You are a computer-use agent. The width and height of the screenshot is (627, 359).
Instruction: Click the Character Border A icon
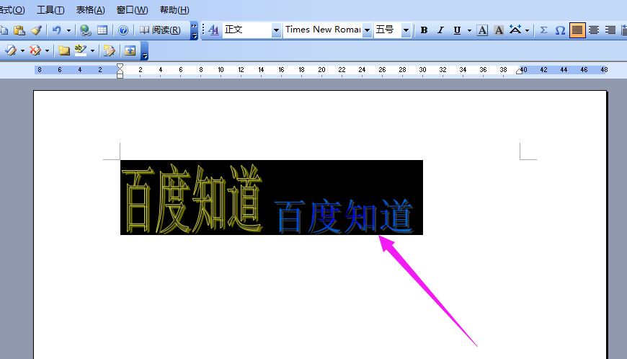coord(482,30)
